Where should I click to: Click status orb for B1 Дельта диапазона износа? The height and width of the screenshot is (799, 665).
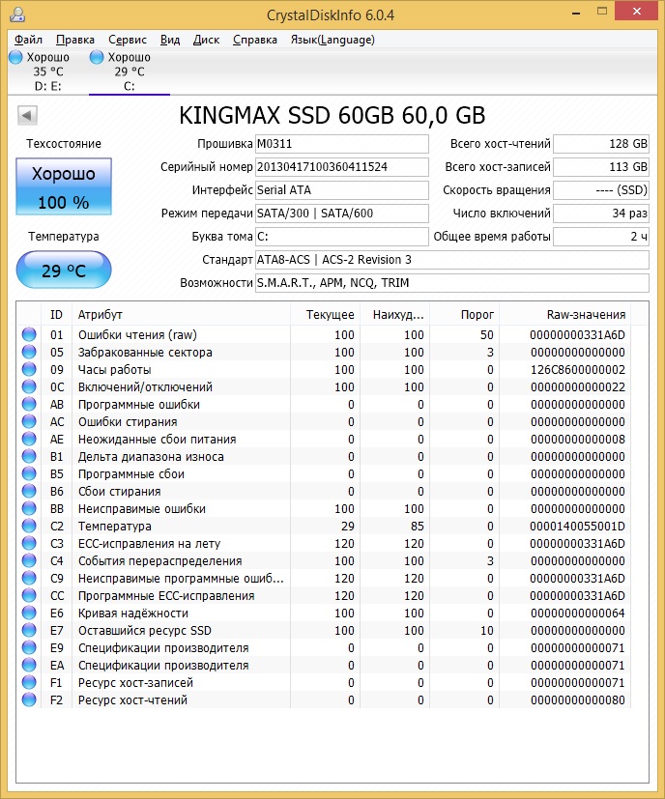[x=29, y=456]
